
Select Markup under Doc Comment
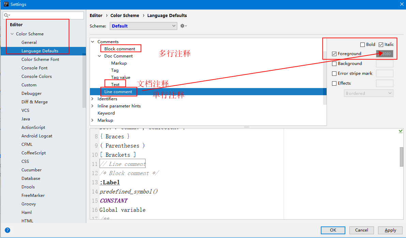[x=119, y=63]
